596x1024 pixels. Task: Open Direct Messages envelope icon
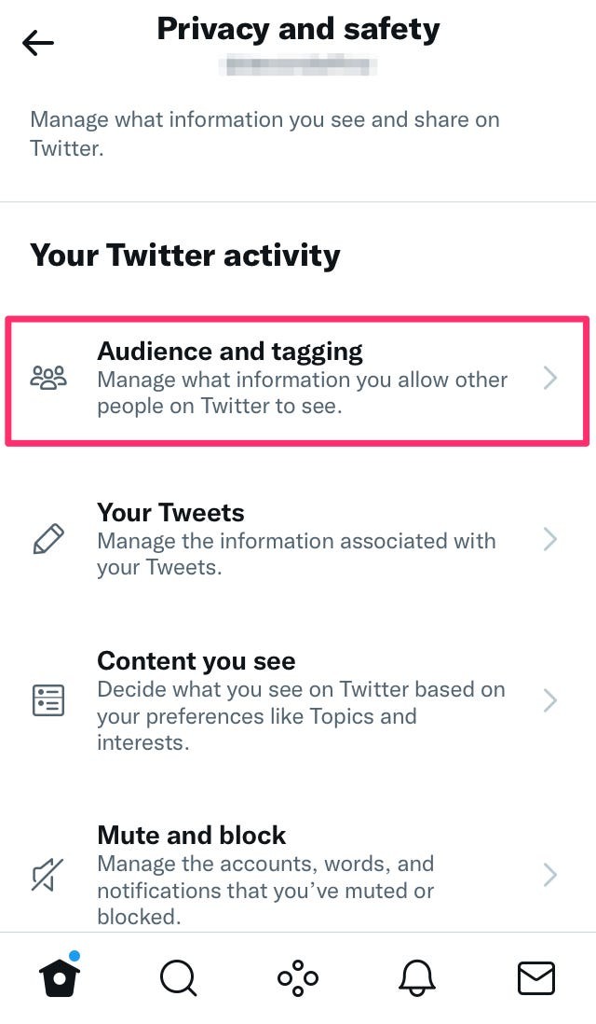(x=535, y=978)
